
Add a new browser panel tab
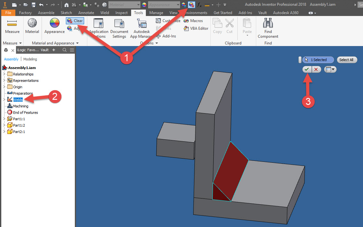click(x=54, y=50)
